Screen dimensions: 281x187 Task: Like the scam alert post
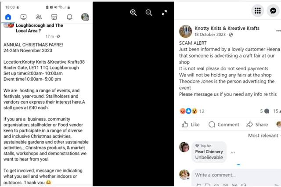[x=190, y=125]
